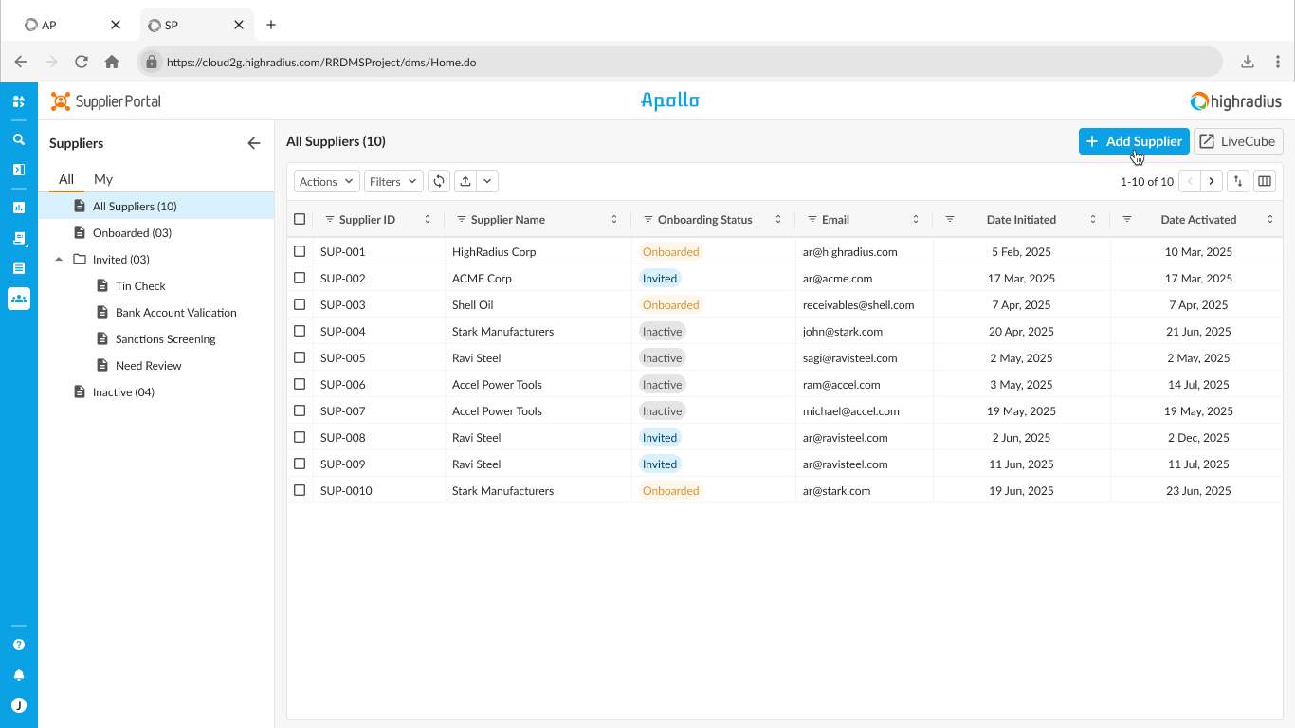The height and width of the screenshot is (728, 1295).
Task: Click the Supplier ID column filter icon
Action: coord(330,219)
